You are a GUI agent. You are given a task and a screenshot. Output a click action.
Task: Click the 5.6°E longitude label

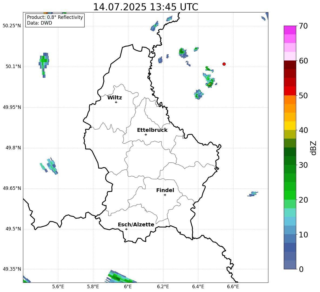click(58, 287)
